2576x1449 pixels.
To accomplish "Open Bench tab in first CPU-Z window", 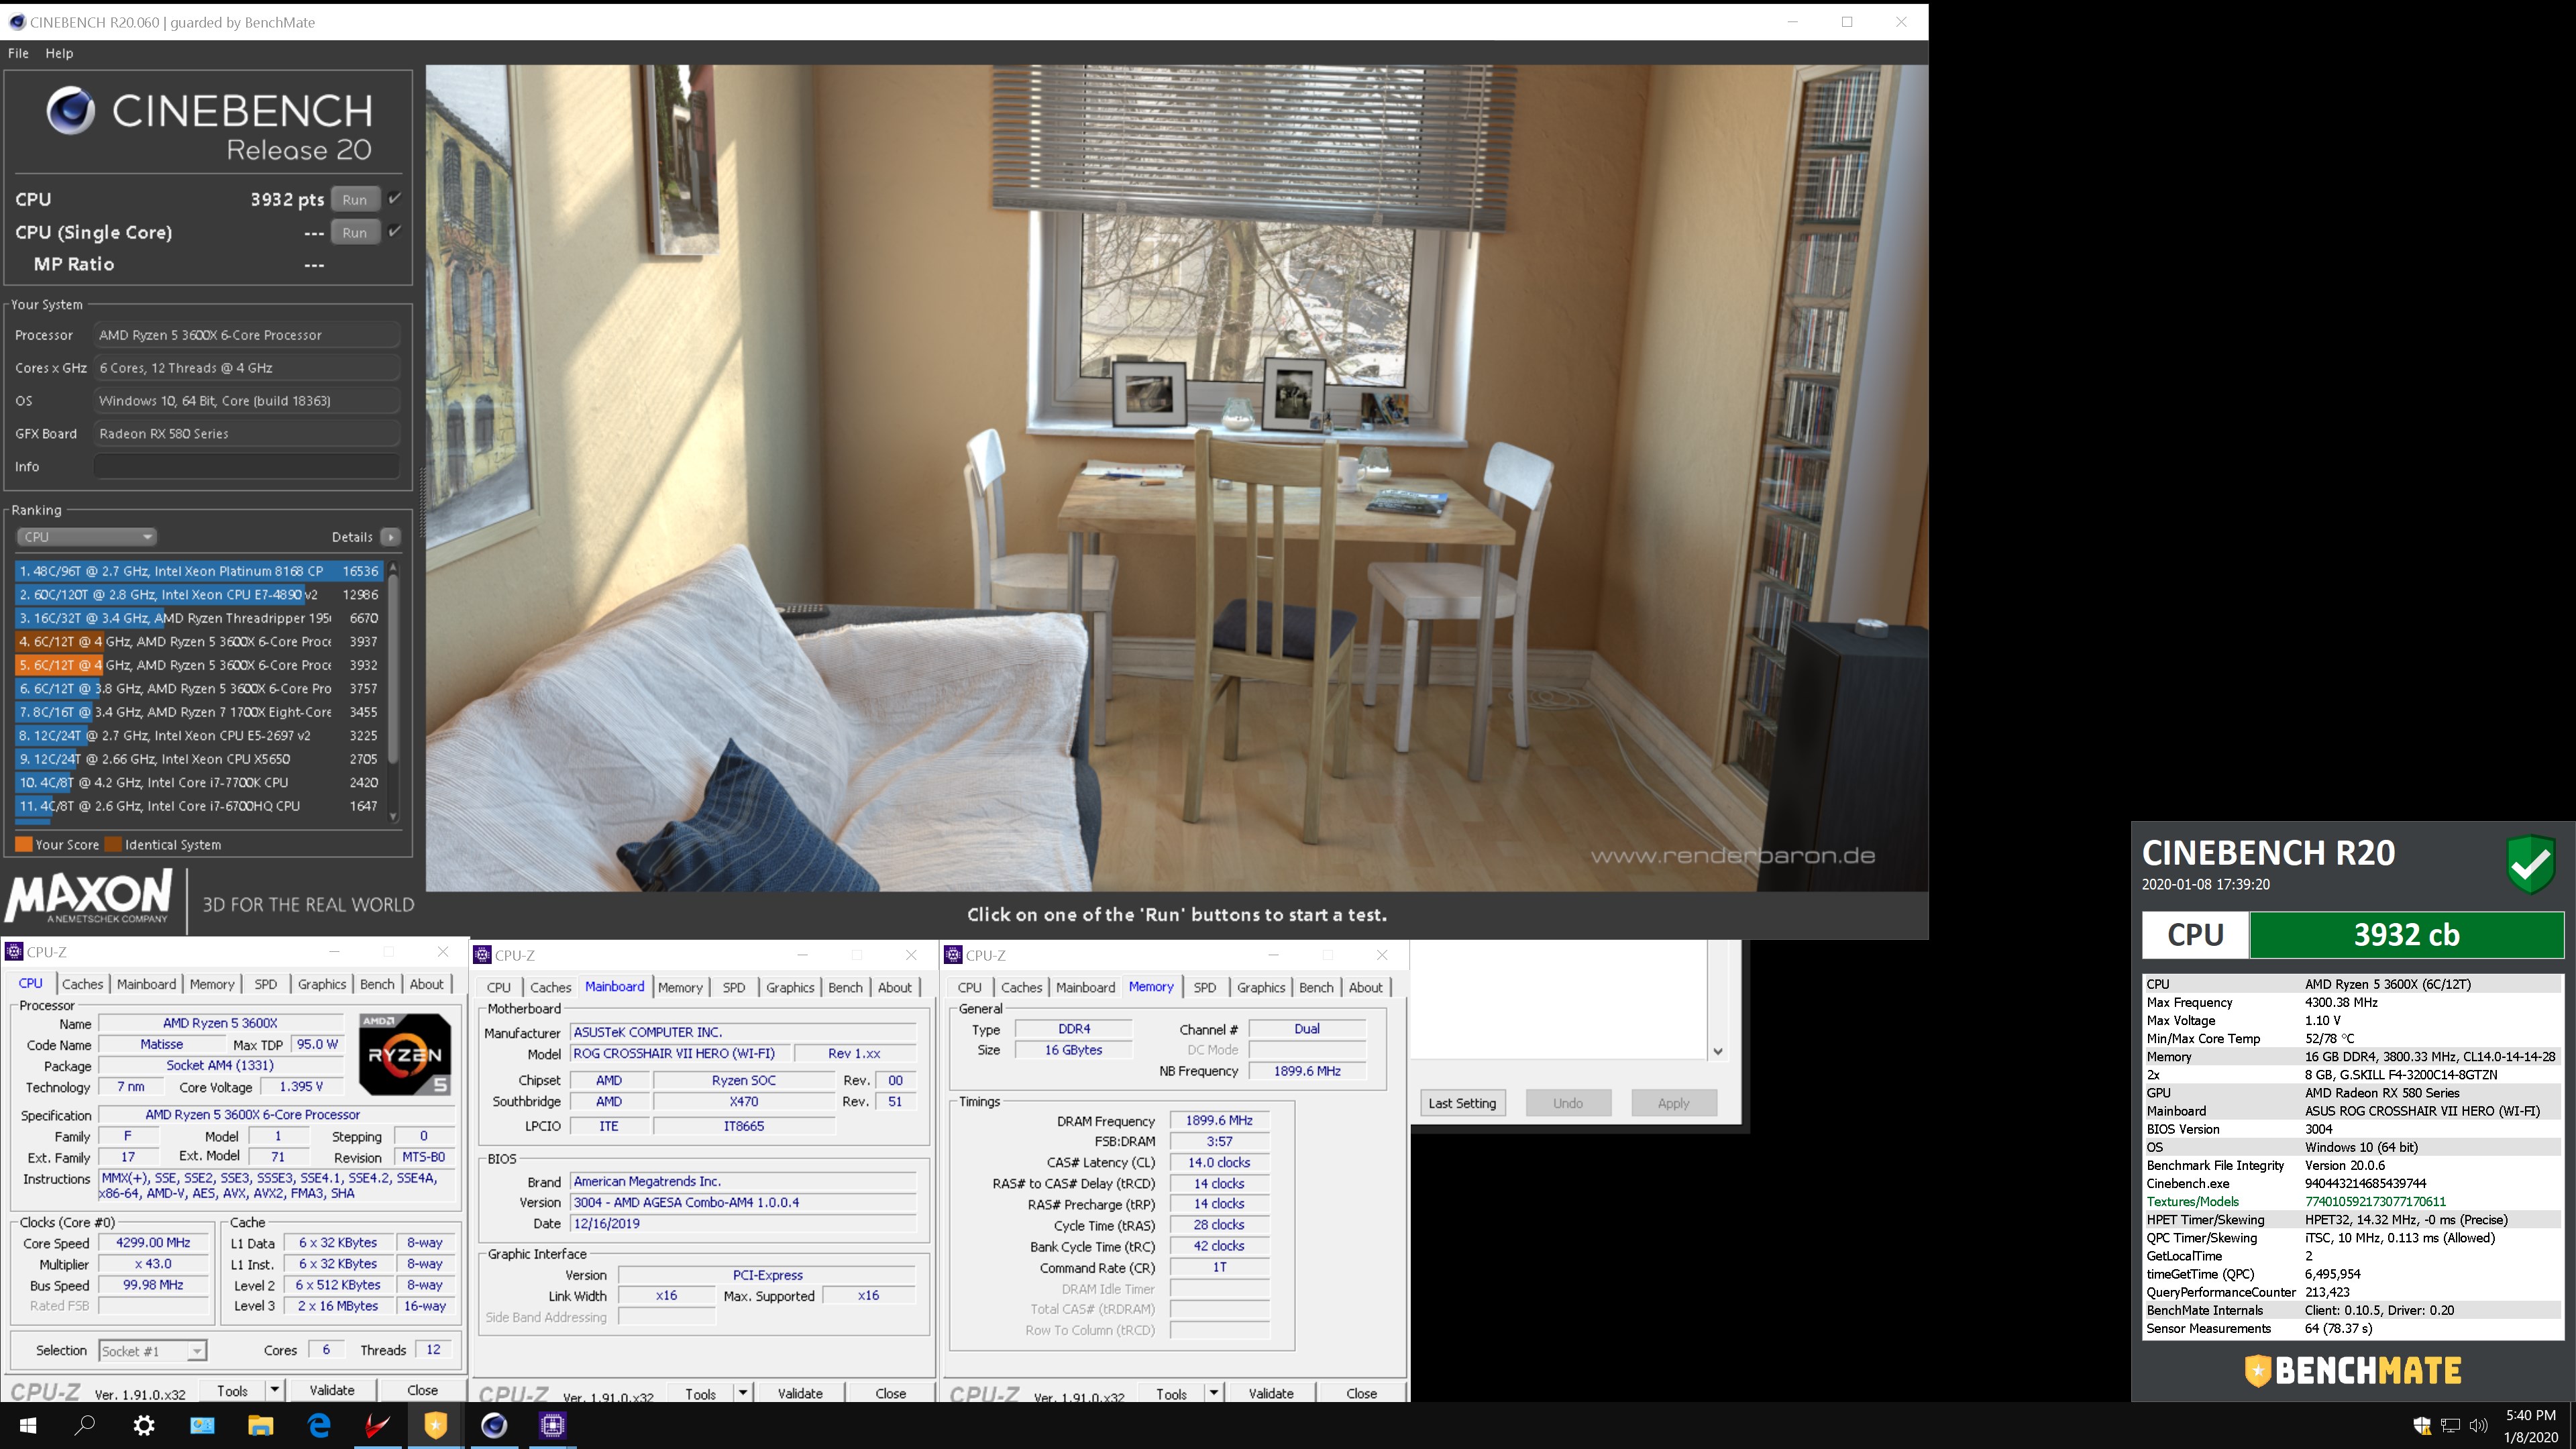I will [377, 984].
